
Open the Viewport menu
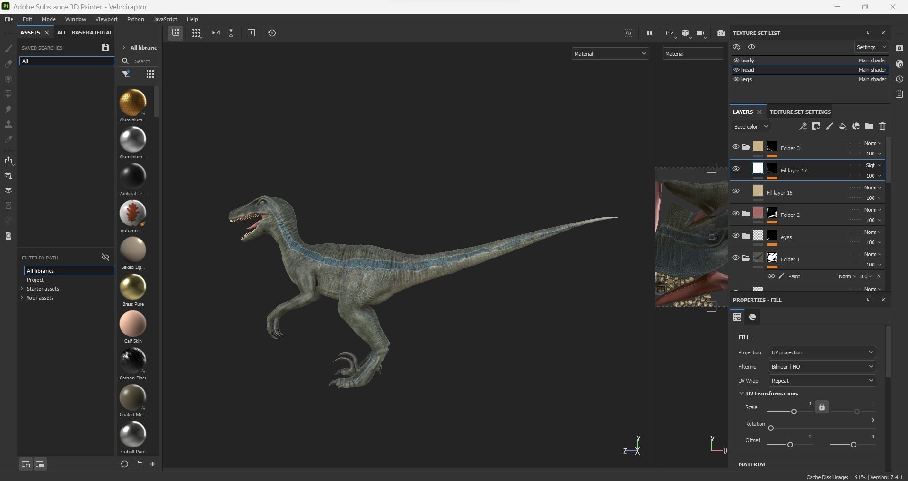point(106,19)
